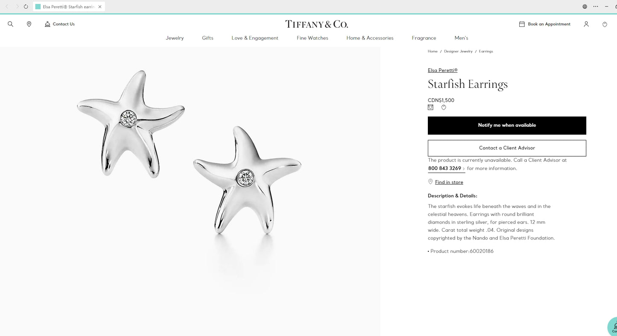Viewport: 617px width, 336px height.
Task: Open the site search magnifier icon
Action: click(x=11, y=24)
